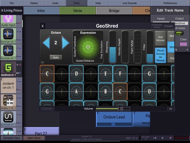Pick the pink track Color swatch
The image size is (190, 143).
pos(183,44)
